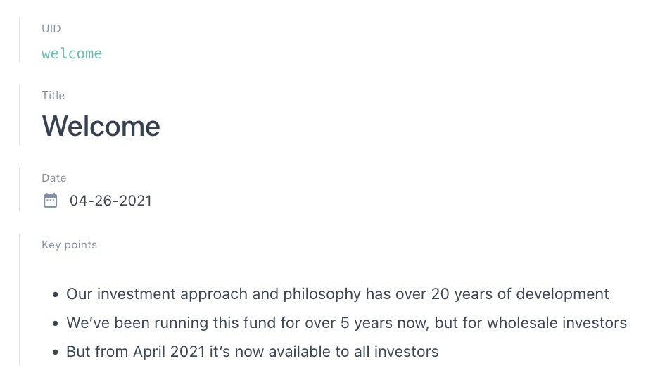Click the date value 04-26-2021
653x373 pixels.
(110, 201)
